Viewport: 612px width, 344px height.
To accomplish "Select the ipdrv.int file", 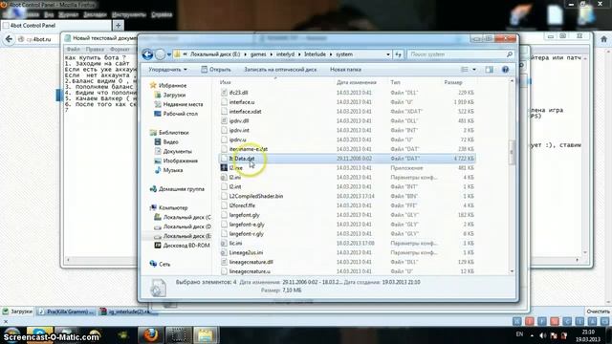I will tap(239, 130).
